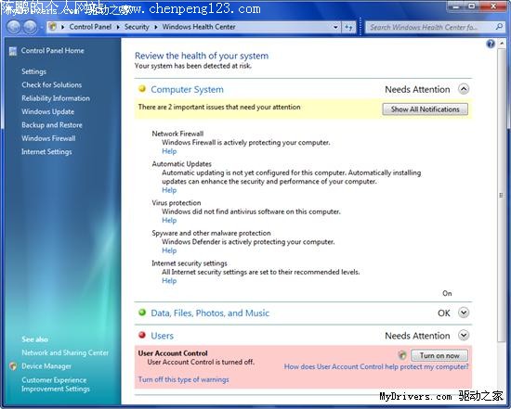Open the blue Help question mark icon
511x409 pixels.
tap(491, 44)
